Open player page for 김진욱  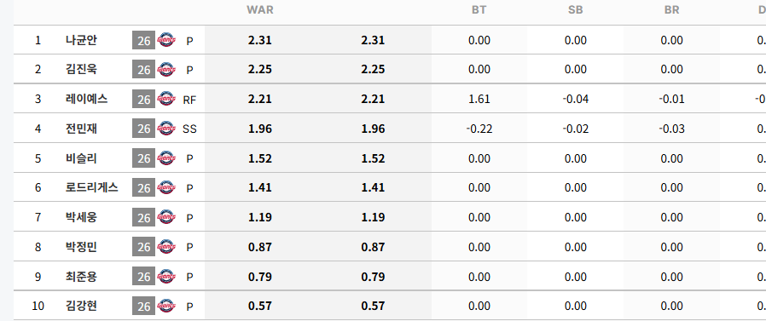tap(81, 69)
